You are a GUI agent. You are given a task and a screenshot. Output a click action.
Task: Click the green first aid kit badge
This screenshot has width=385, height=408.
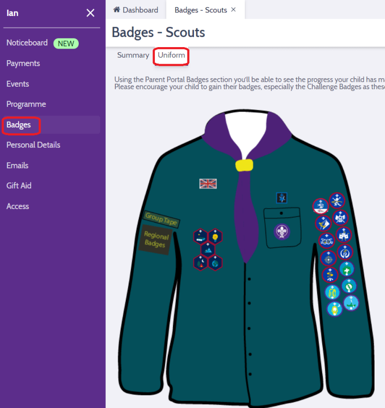347,269
